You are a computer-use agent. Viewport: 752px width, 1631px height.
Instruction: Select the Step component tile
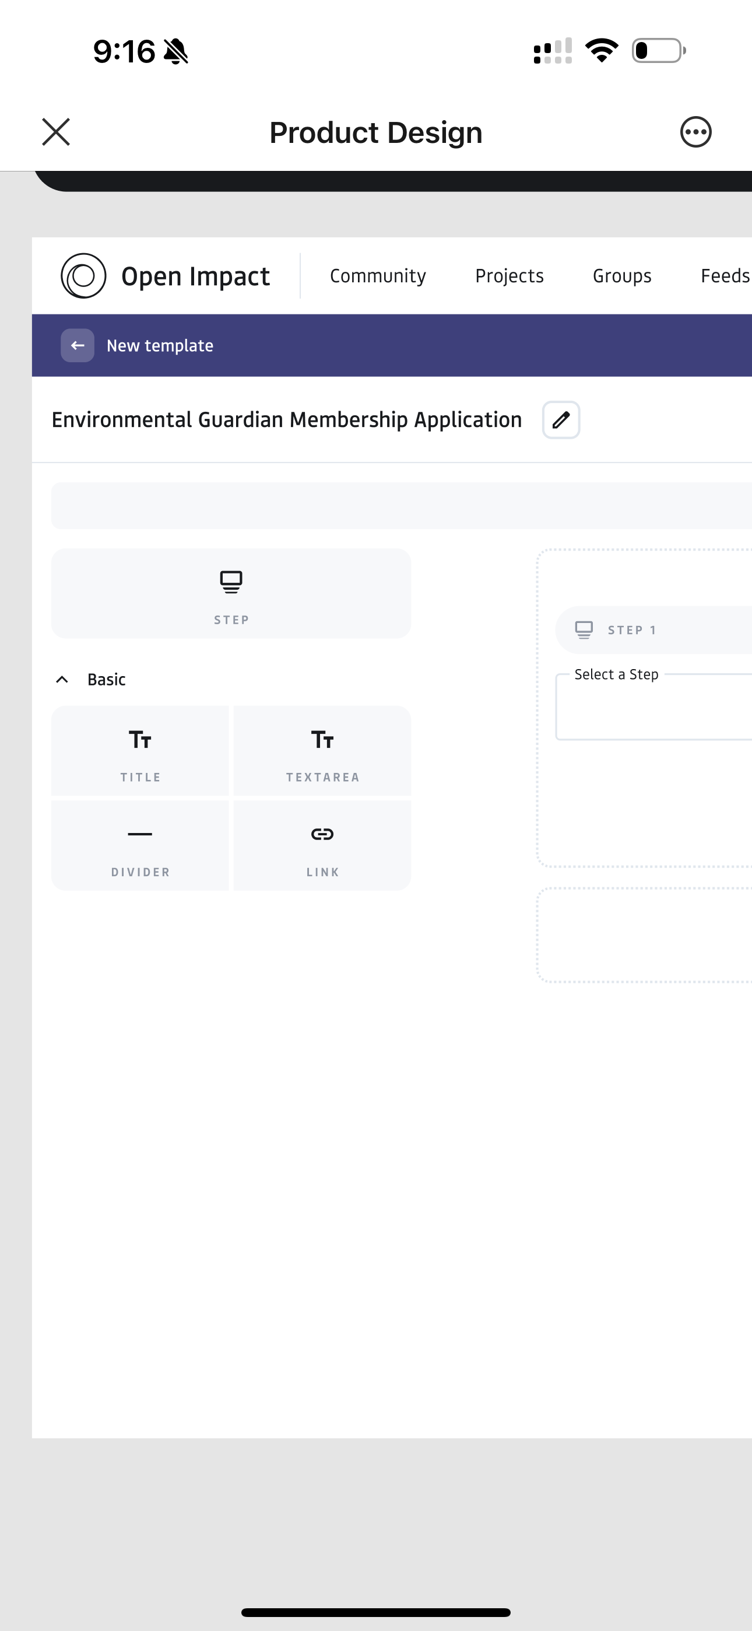[x=231, y=593]
